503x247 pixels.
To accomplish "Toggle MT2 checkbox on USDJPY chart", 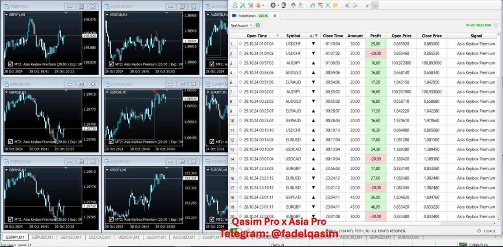I will pos(111,220).
